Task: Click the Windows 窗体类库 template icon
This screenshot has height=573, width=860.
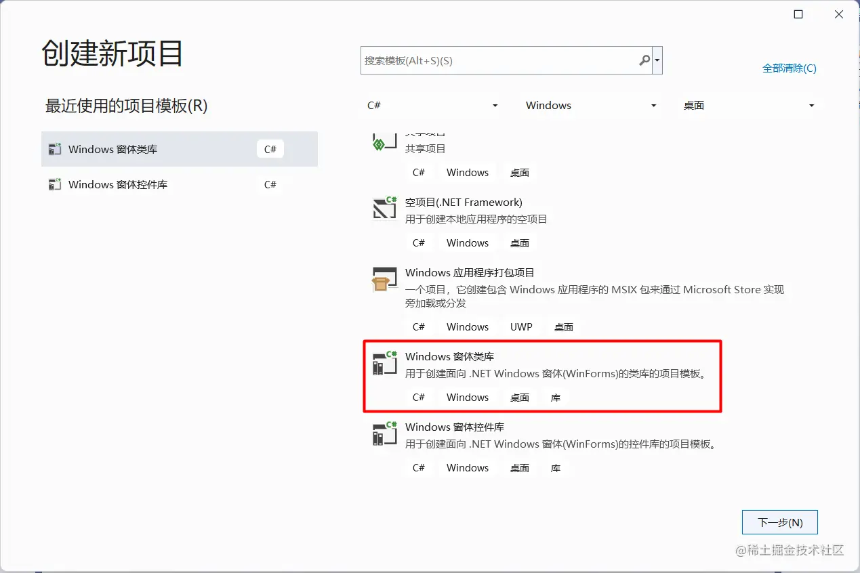Action: click(384, 364)
